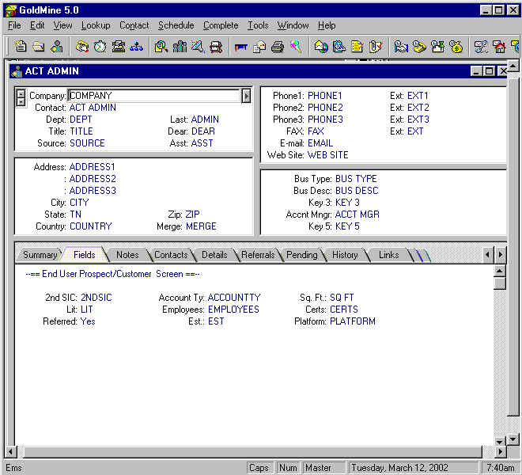Click the yellow notepad toolbar icon
Viewport: 522px width, 475px height.
click(x=357, y=47)
